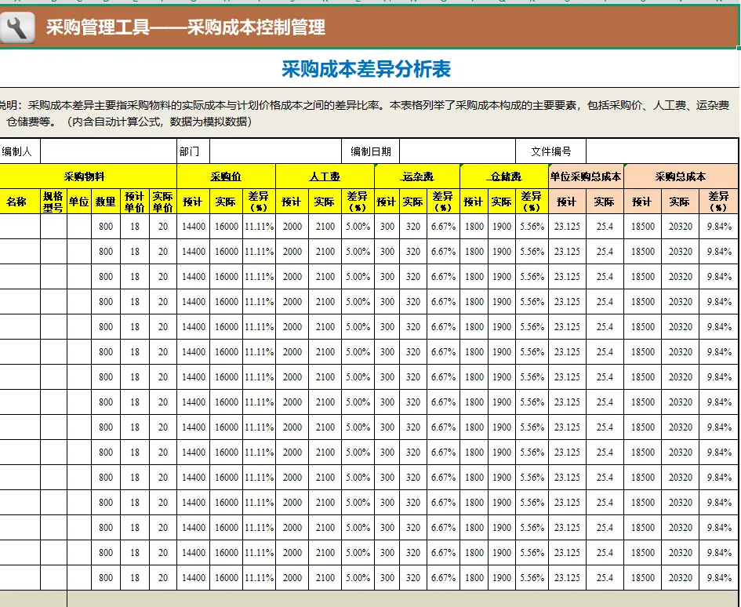Activate the empty field next to 文件编号
Screen dimensions: 741x607
tap(662, 151)
